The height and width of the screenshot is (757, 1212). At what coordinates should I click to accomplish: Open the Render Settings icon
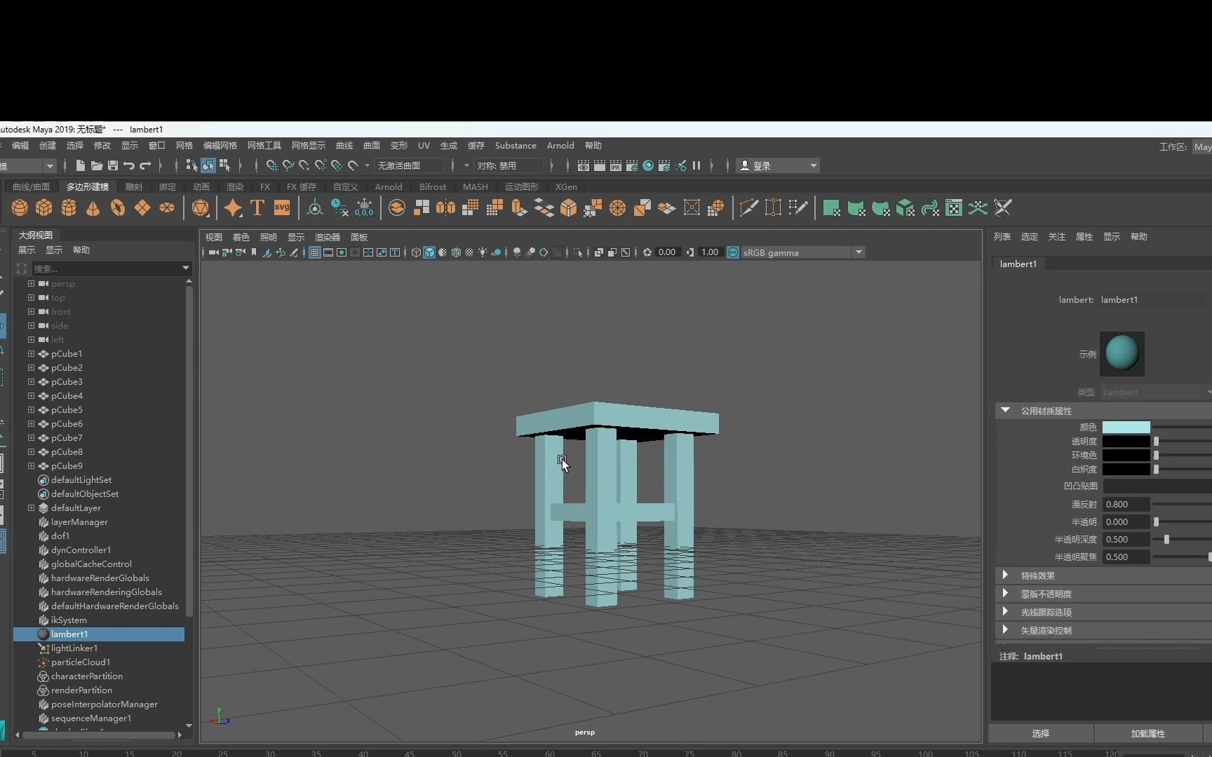pyautogui.click(x=632, y=165)
